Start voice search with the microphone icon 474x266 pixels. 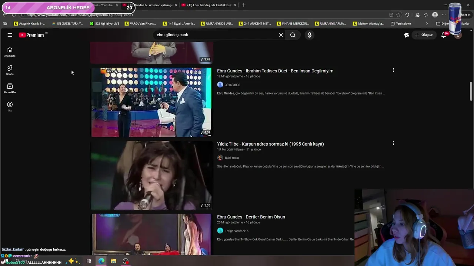(x=310, y=35)
